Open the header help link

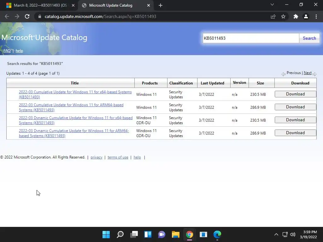point(19,51)
